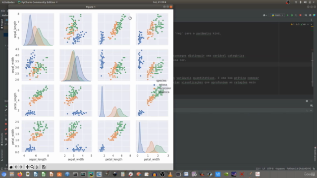Click the sepal_width x-axis label
The width and height of the screenshot is (317, 178).
point(76,159)
